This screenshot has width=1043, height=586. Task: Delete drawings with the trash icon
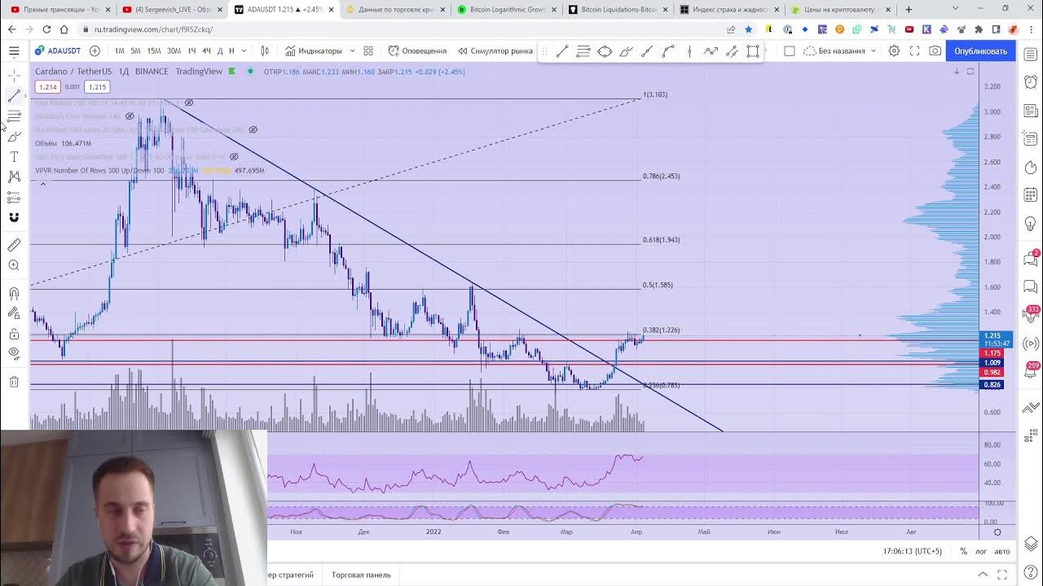coord(14,382)
